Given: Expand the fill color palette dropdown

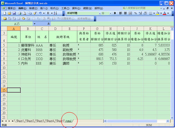Looking at the screenshot, I should coord(161,13).
